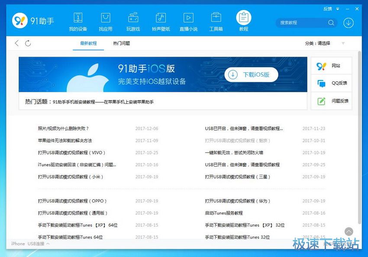This screenshot has width=368, height=257.
Task: Open 苹果组件无法卸载的解决方法 tutorial
Action: [65, 141]
